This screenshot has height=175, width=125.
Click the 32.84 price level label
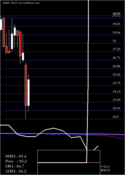coord(116,108)
